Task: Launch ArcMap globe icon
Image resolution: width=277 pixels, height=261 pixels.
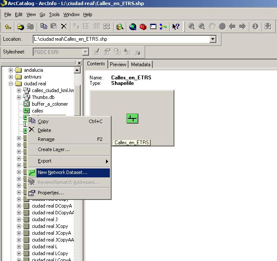Action: click(x=133, y=27)
